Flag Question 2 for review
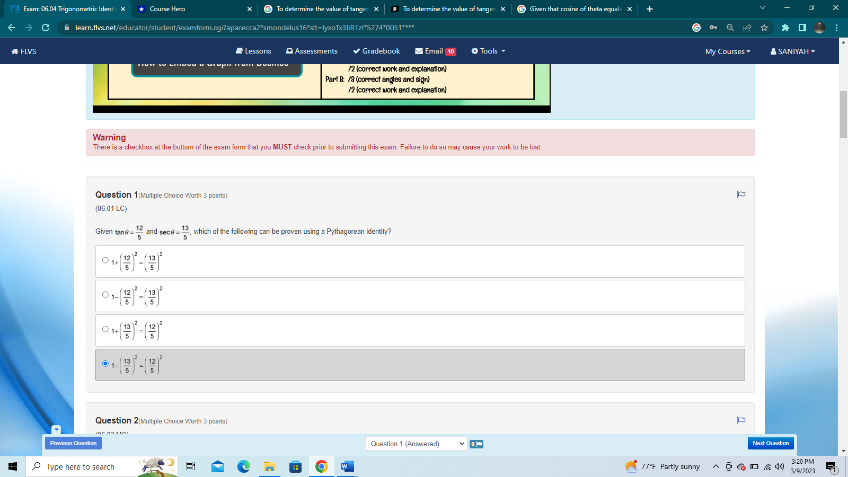848x477 pixels. (x=741, y=420)
